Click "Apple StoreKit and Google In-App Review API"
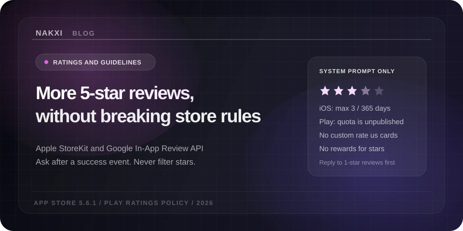The width and height of the screenshot is (463, 231). [119, 149]
